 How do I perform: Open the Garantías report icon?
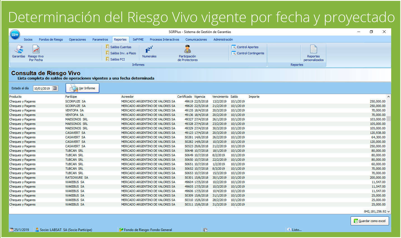click(x=19, y=52)
